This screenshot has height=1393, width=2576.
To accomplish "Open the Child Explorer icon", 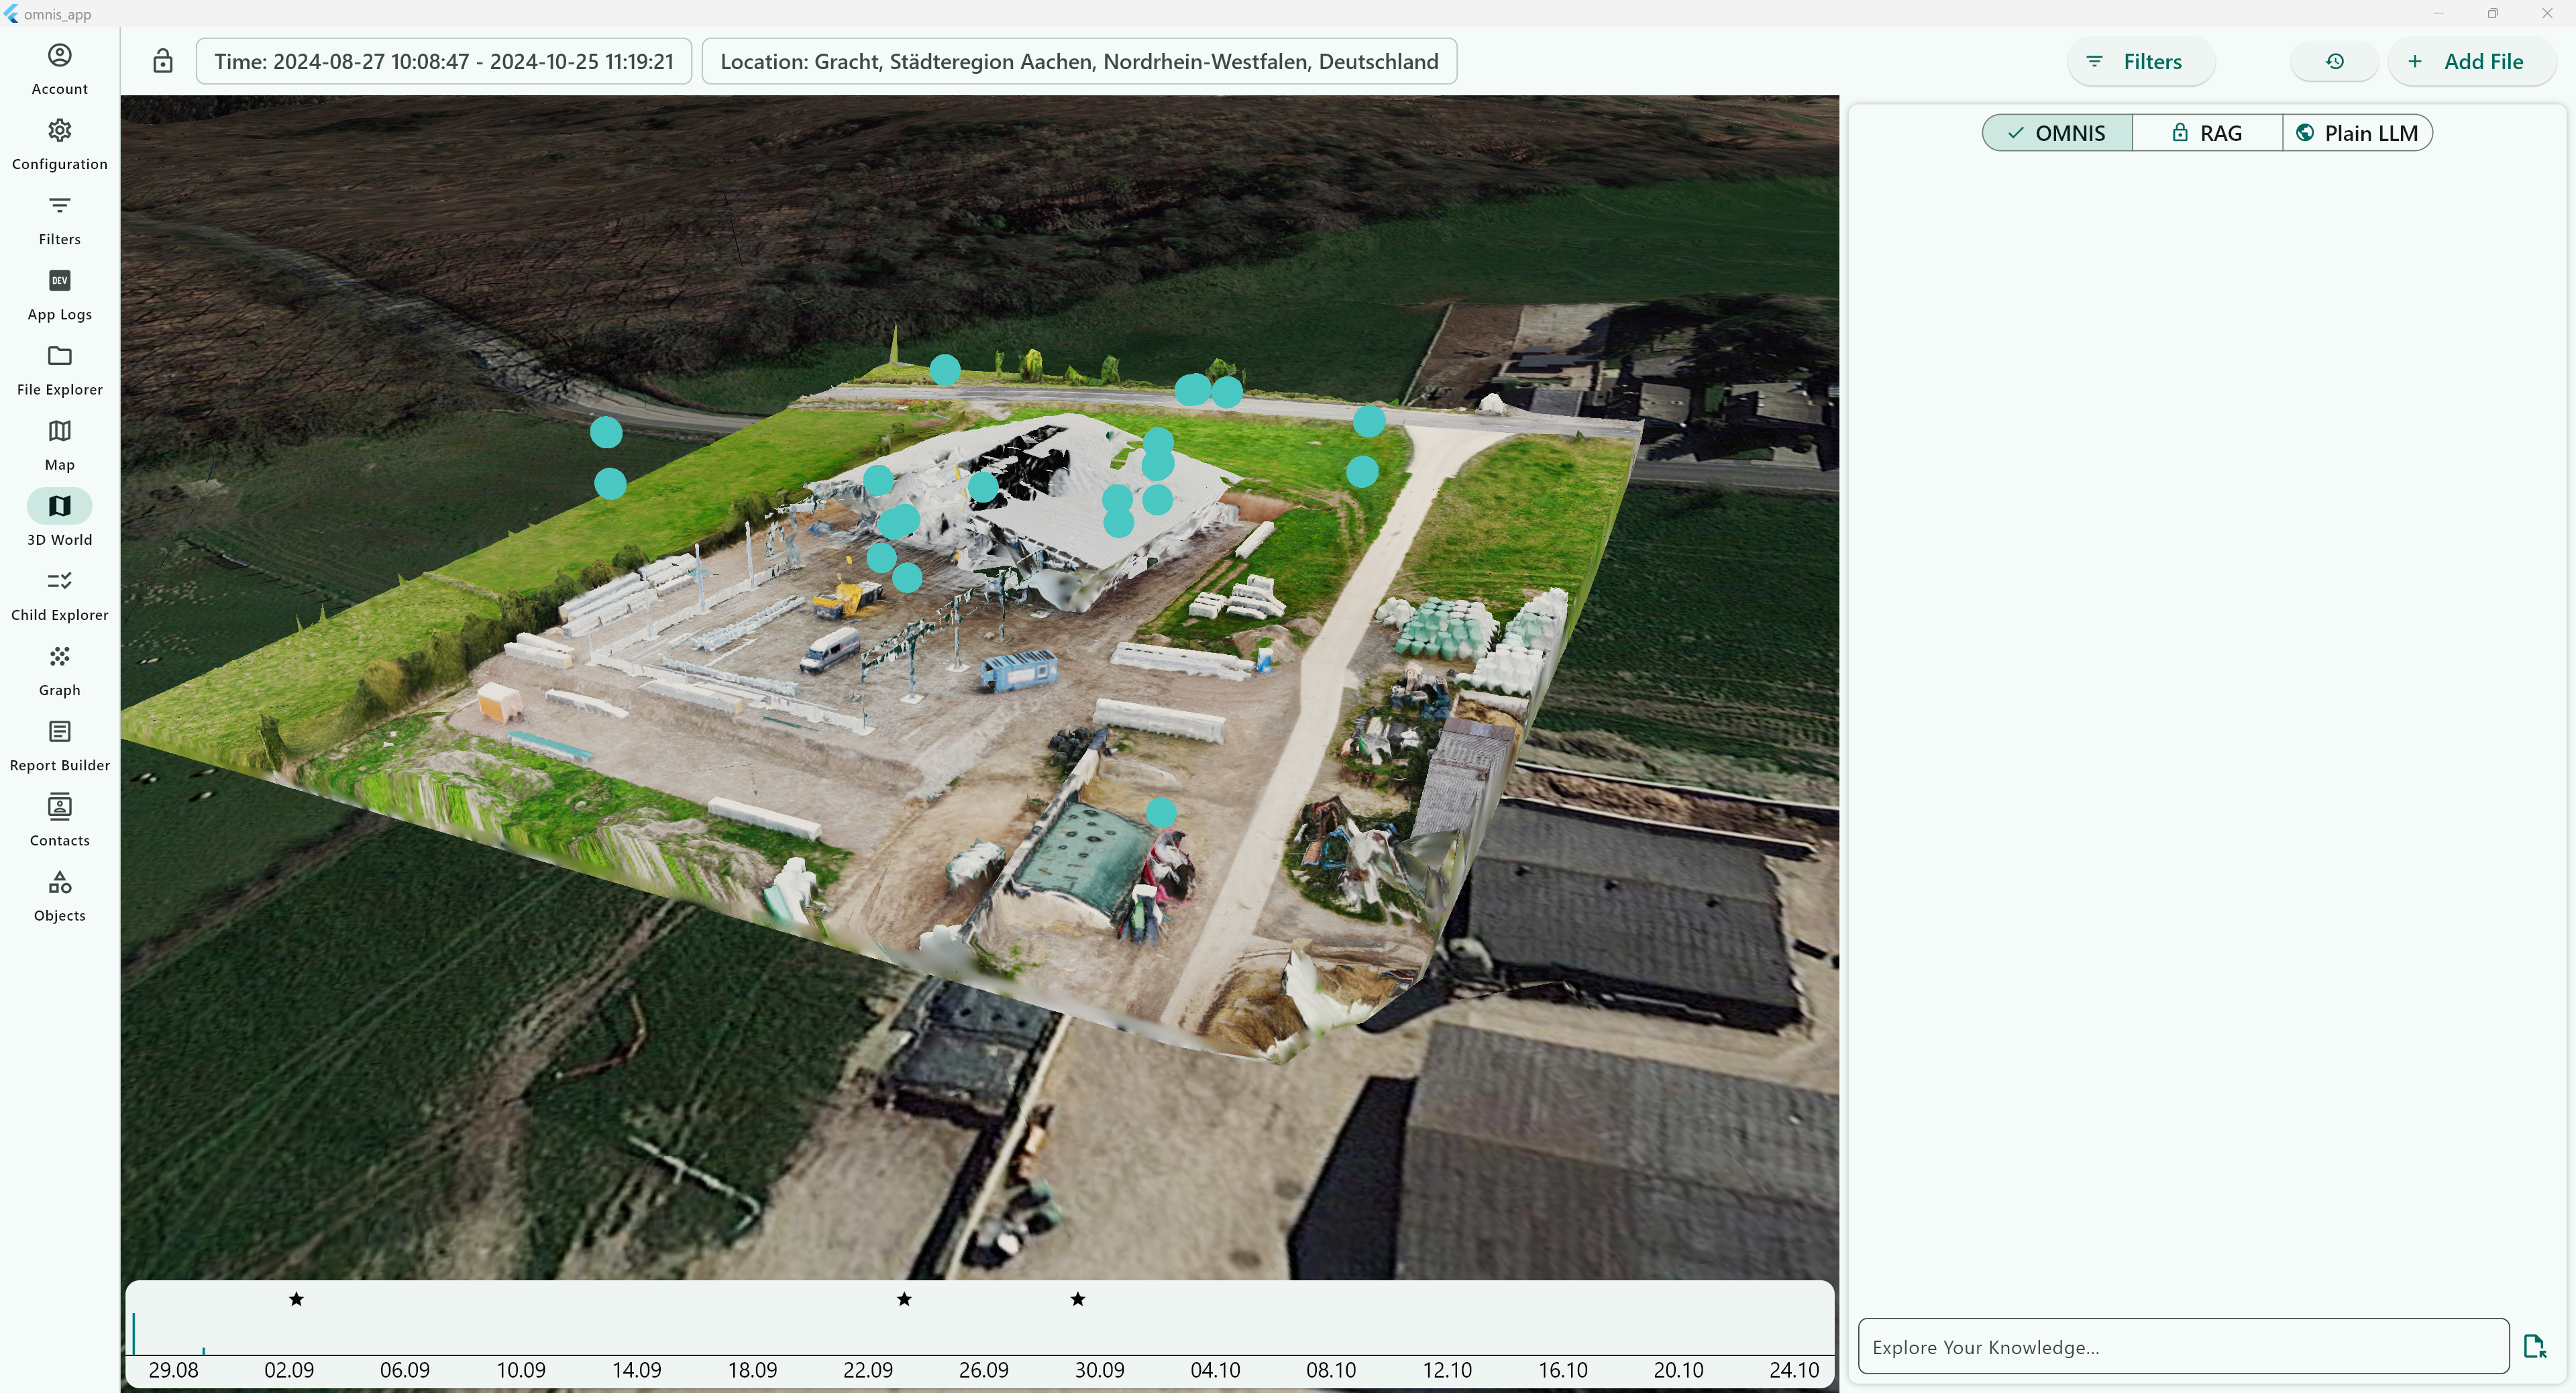I will click(59, 581).
